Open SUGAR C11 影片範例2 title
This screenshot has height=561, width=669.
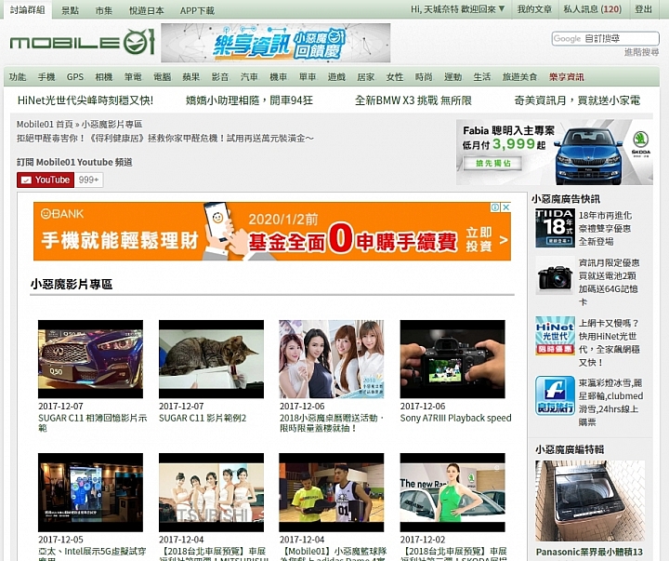pos(203,418)
